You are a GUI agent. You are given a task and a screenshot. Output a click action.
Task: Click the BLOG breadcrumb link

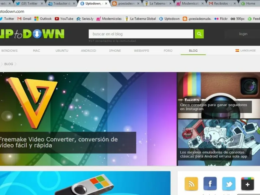9,64
